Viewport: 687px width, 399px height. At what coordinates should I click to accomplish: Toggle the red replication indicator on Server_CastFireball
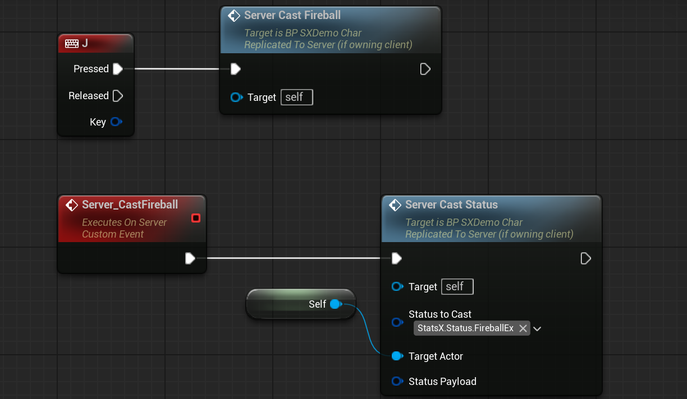pos(196,219)
